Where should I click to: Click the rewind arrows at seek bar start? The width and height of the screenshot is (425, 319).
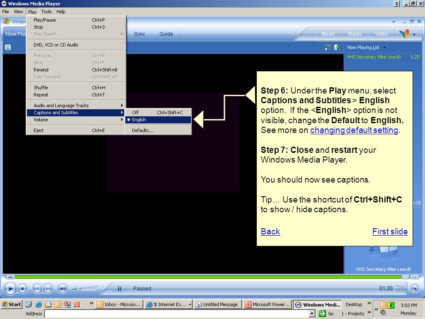[10, 277]
